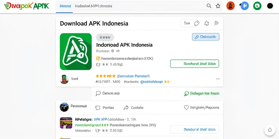Click blue "SPK APP" link in second listing
The image size is (279, 139).
click(101, 119)
